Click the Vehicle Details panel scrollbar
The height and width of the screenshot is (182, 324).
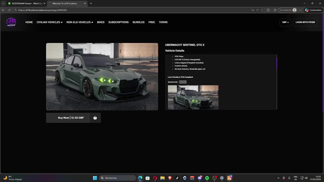[277, 63]
